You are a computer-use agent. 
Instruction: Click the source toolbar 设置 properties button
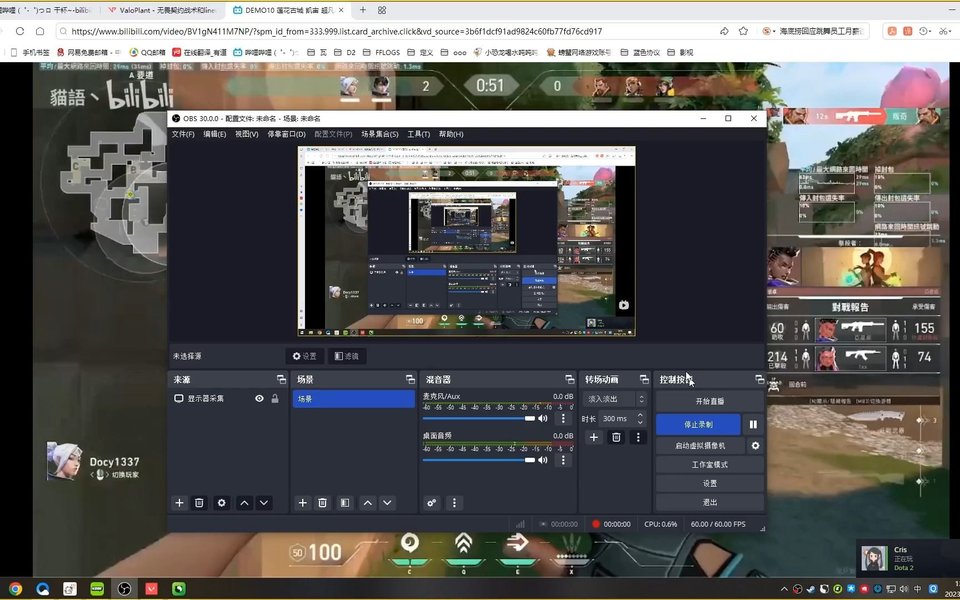304,356
